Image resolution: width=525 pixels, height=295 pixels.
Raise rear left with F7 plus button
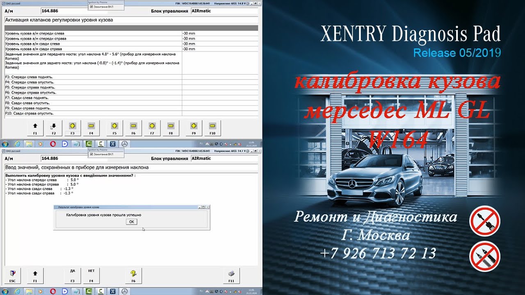coord(152,128)
